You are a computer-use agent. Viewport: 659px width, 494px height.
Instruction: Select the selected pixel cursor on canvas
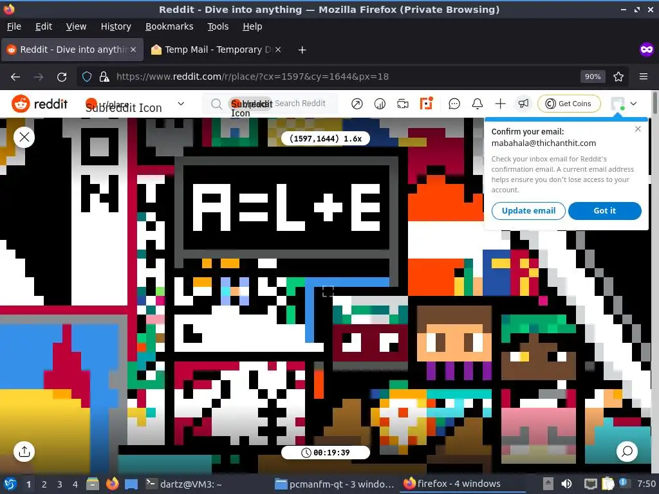pos(328,291)
